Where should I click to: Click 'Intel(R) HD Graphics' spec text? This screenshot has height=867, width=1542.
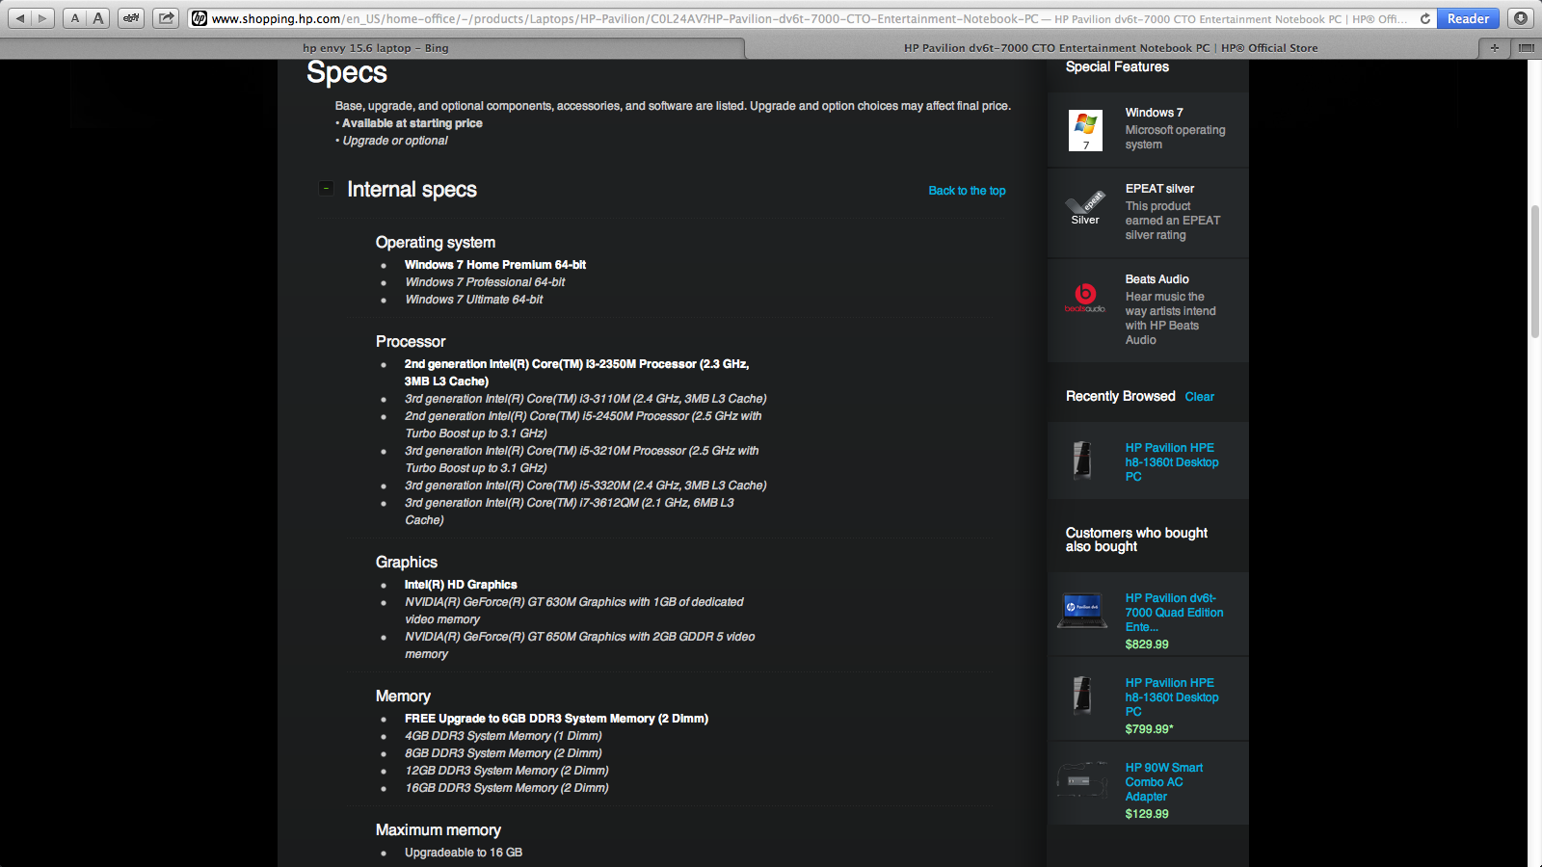[x=461, y=585]
